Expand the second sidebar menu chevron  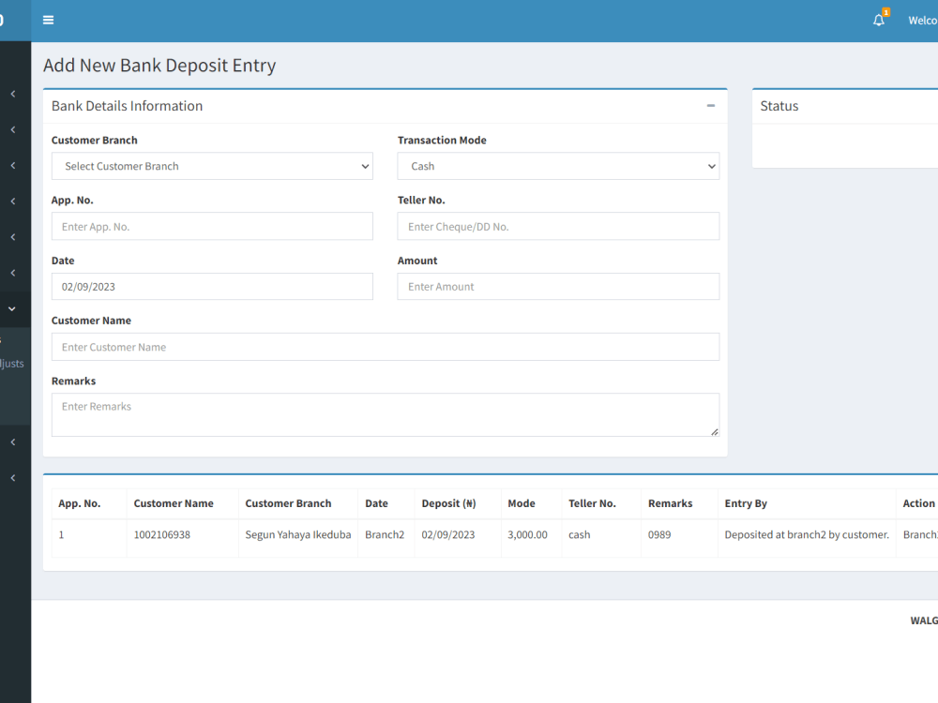click(x=12, y=129)
